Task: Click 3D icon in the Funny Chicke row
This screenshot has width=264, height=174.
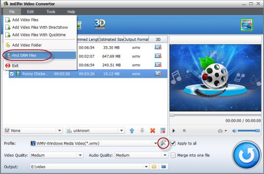Action: click(x=158, y=73)
